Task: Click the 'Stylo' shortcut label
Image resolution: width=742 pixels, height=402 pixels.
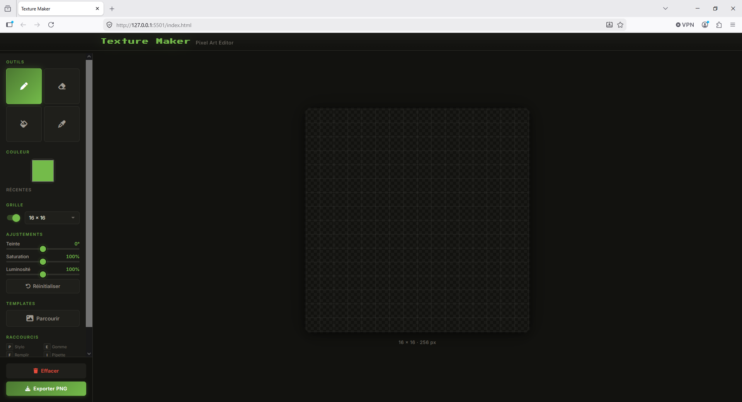Action: [x=19, y=347]
